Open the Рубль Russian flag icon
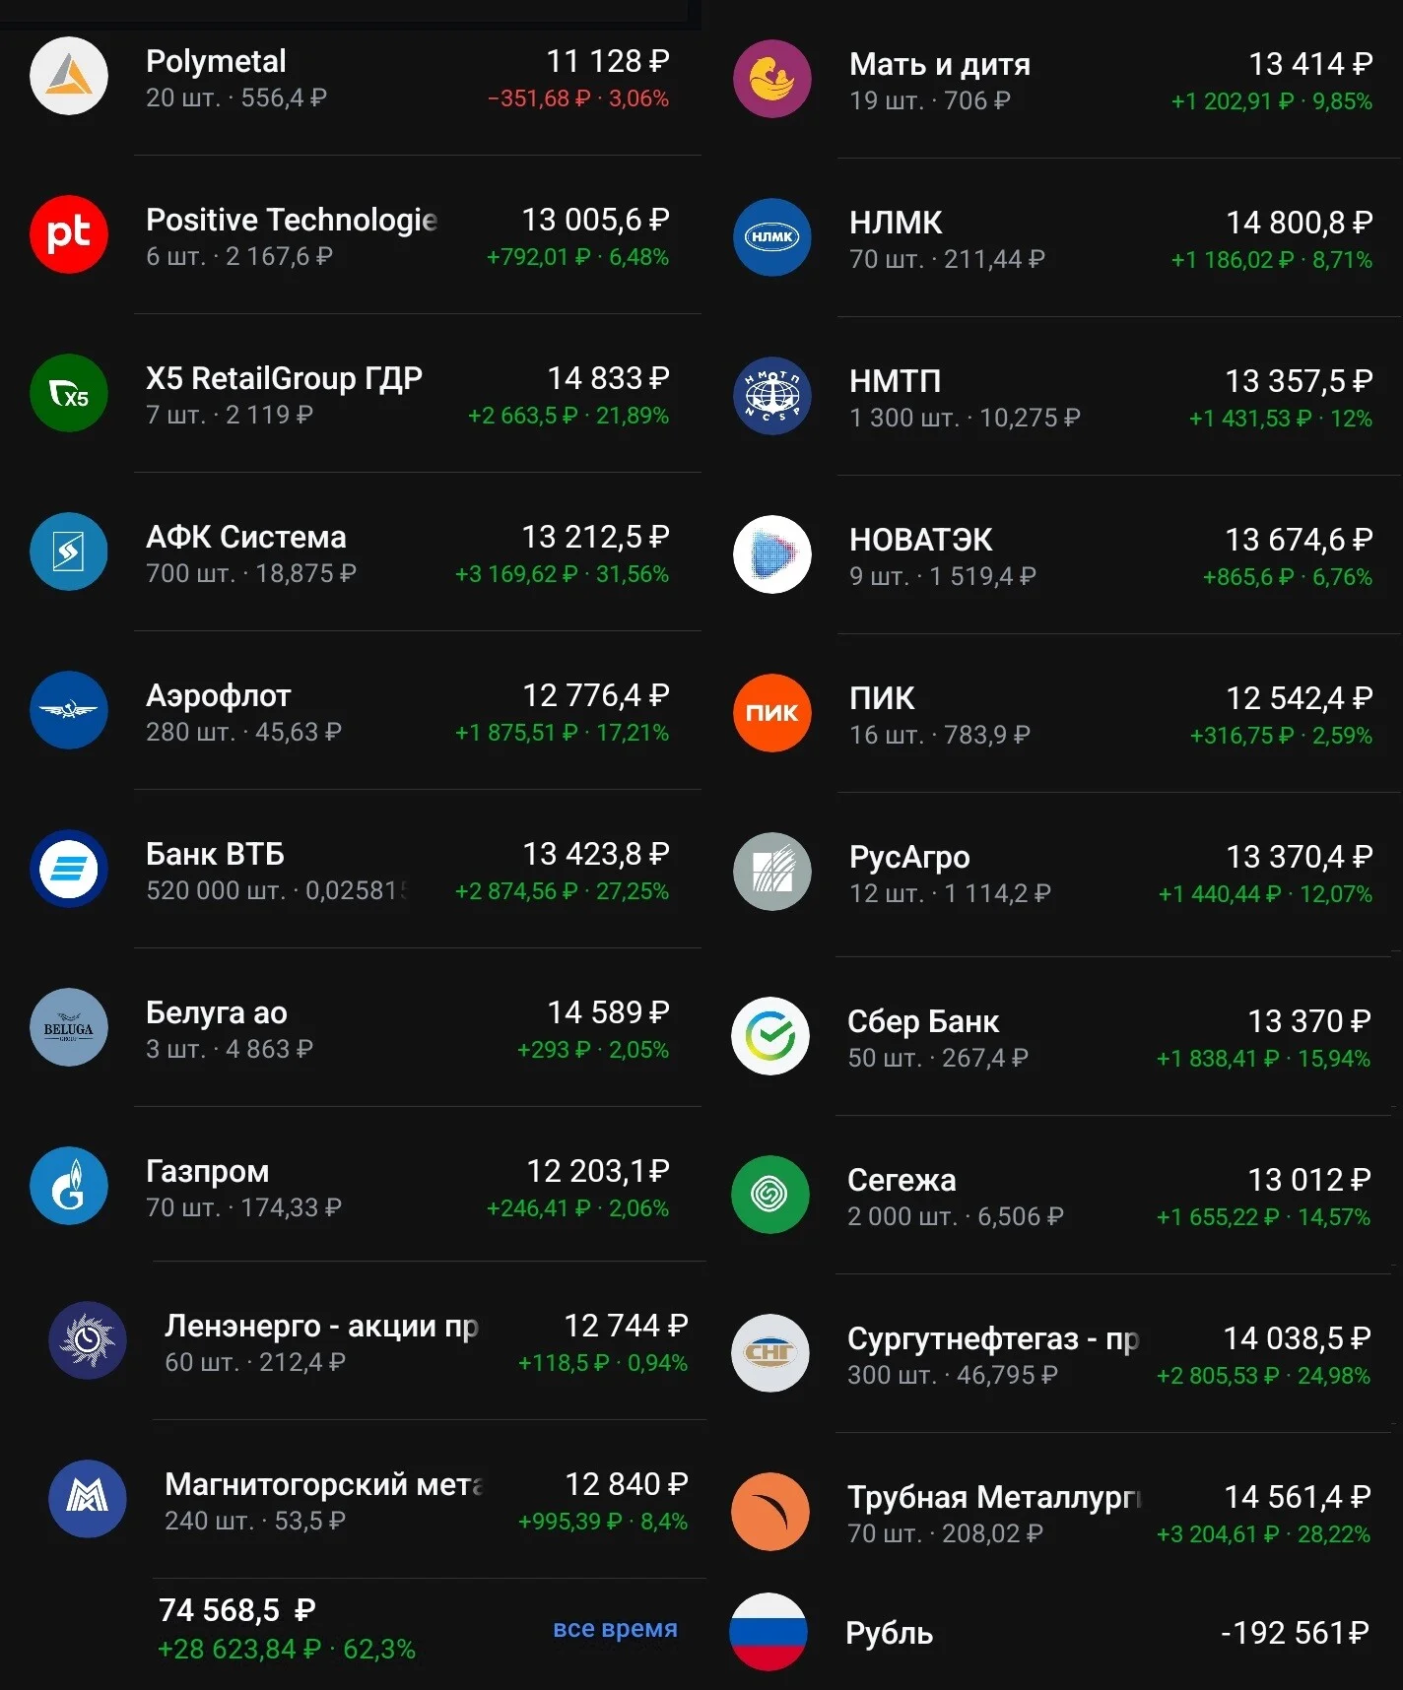 768,1632
